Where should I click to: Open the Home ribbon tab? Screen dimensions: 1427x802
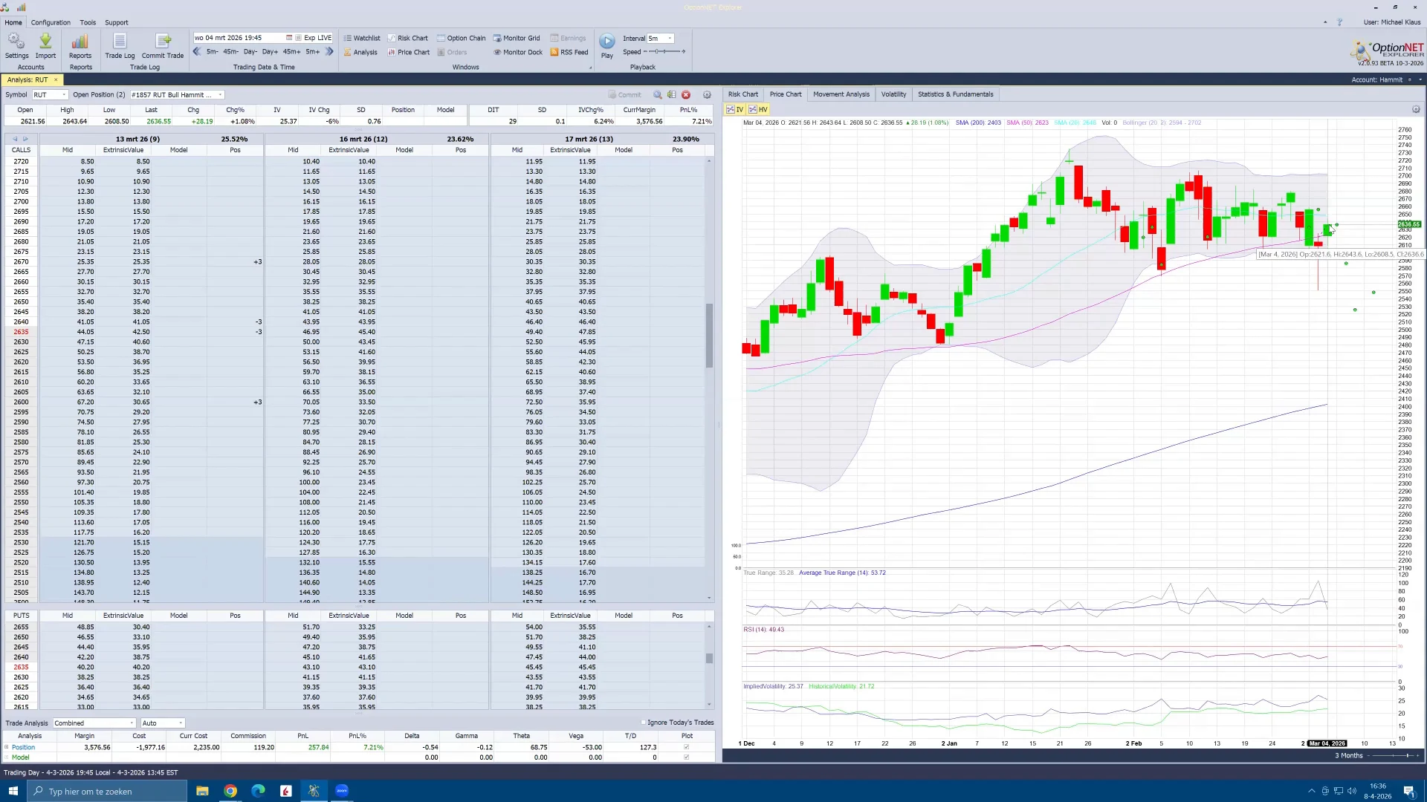pyautogui.click(x=13, y=22)
